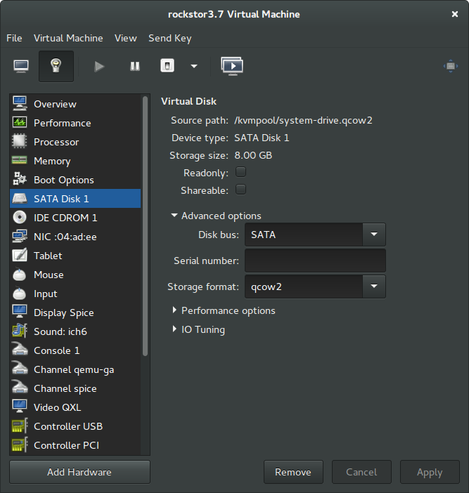
Task: Open the Send Key menu
Action: click(x=169, y=38)
